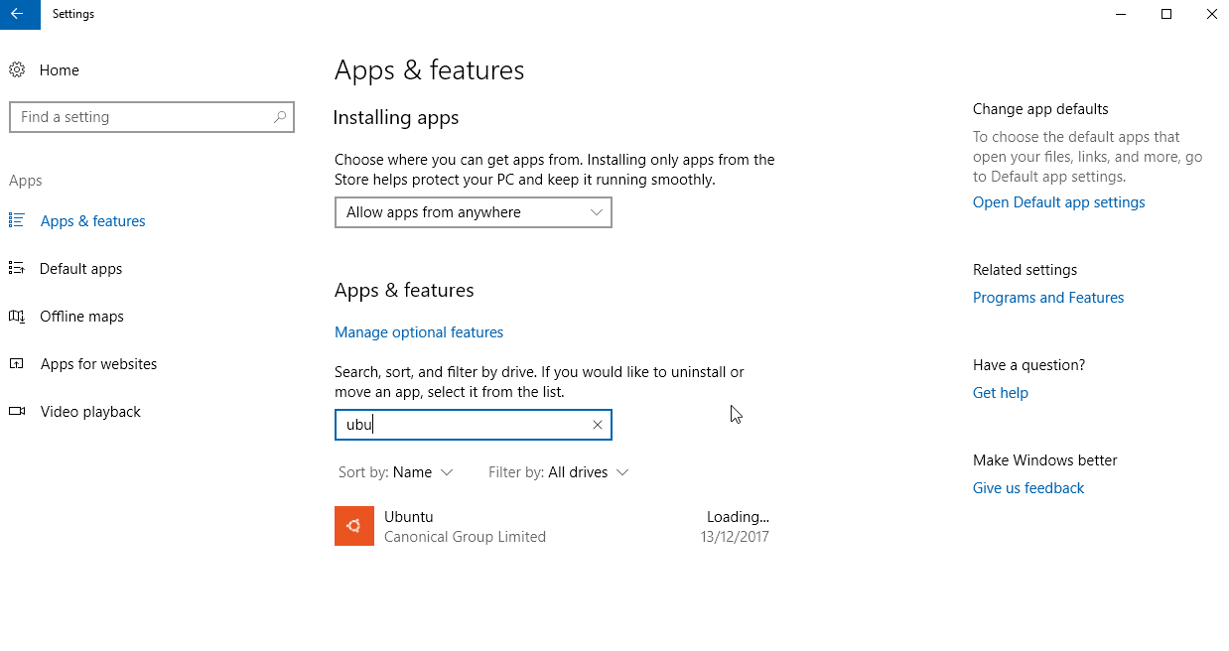Select the Apps & features list icon
This screenshot has height=651, width=1229.
coord(16,220)
